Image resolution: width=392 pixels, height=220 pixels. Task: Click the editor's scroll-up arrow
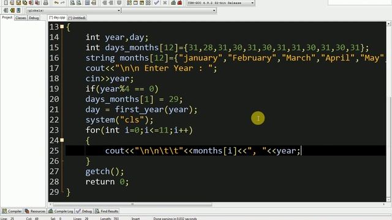389,24
